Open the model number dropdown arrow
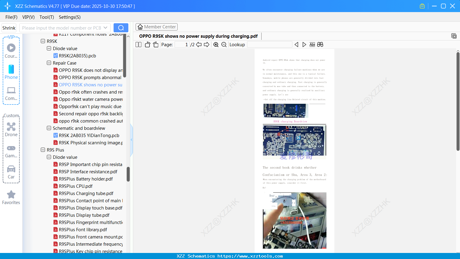This screenshot has width=460, height=259. [x=105, y=28]
